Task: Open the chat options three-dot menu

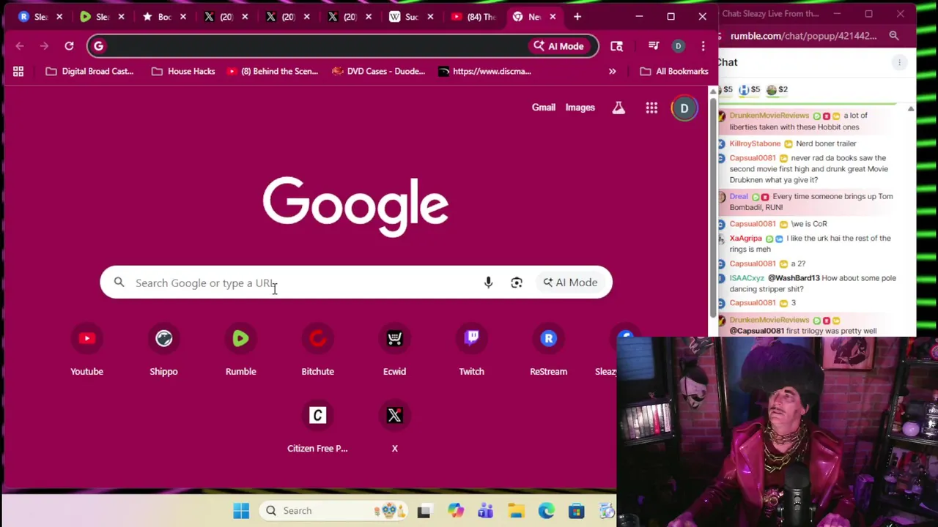Action: click(x=899, y=62)
